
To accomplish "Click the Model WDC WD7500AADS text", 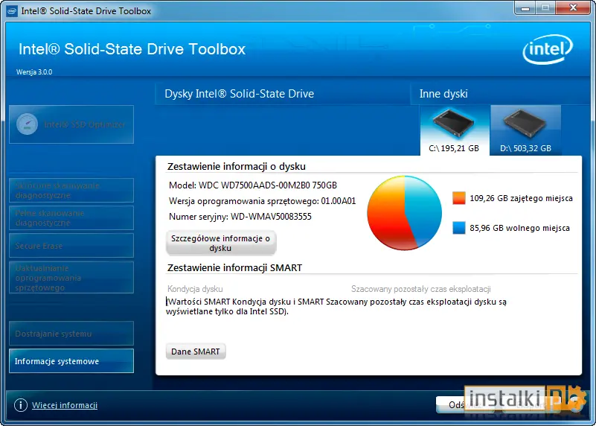I will tap(253, 185).
